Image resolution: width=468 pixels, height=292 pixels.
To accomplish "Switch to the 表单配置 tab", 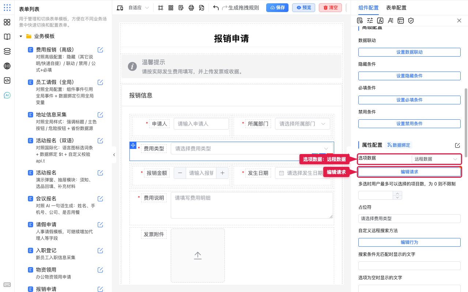I will pyautogui.click(x=396, y=8).
